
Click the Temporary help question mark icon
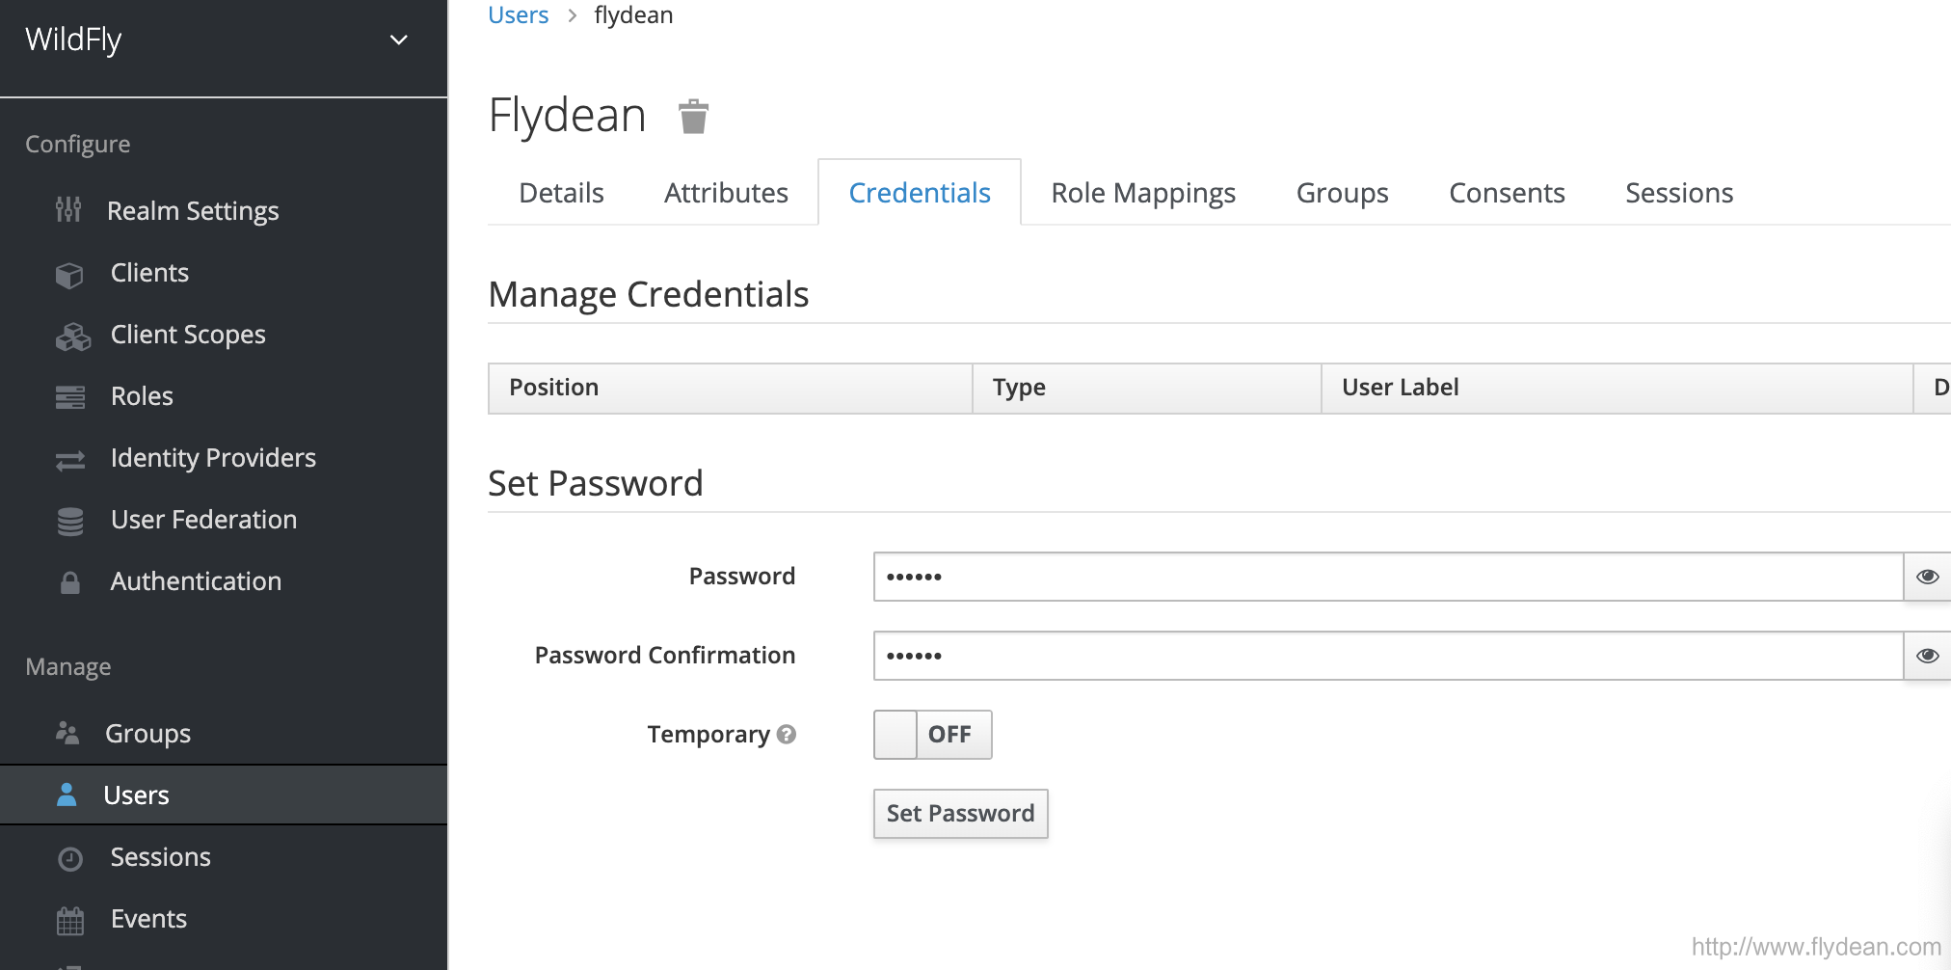tap(787, 735)
